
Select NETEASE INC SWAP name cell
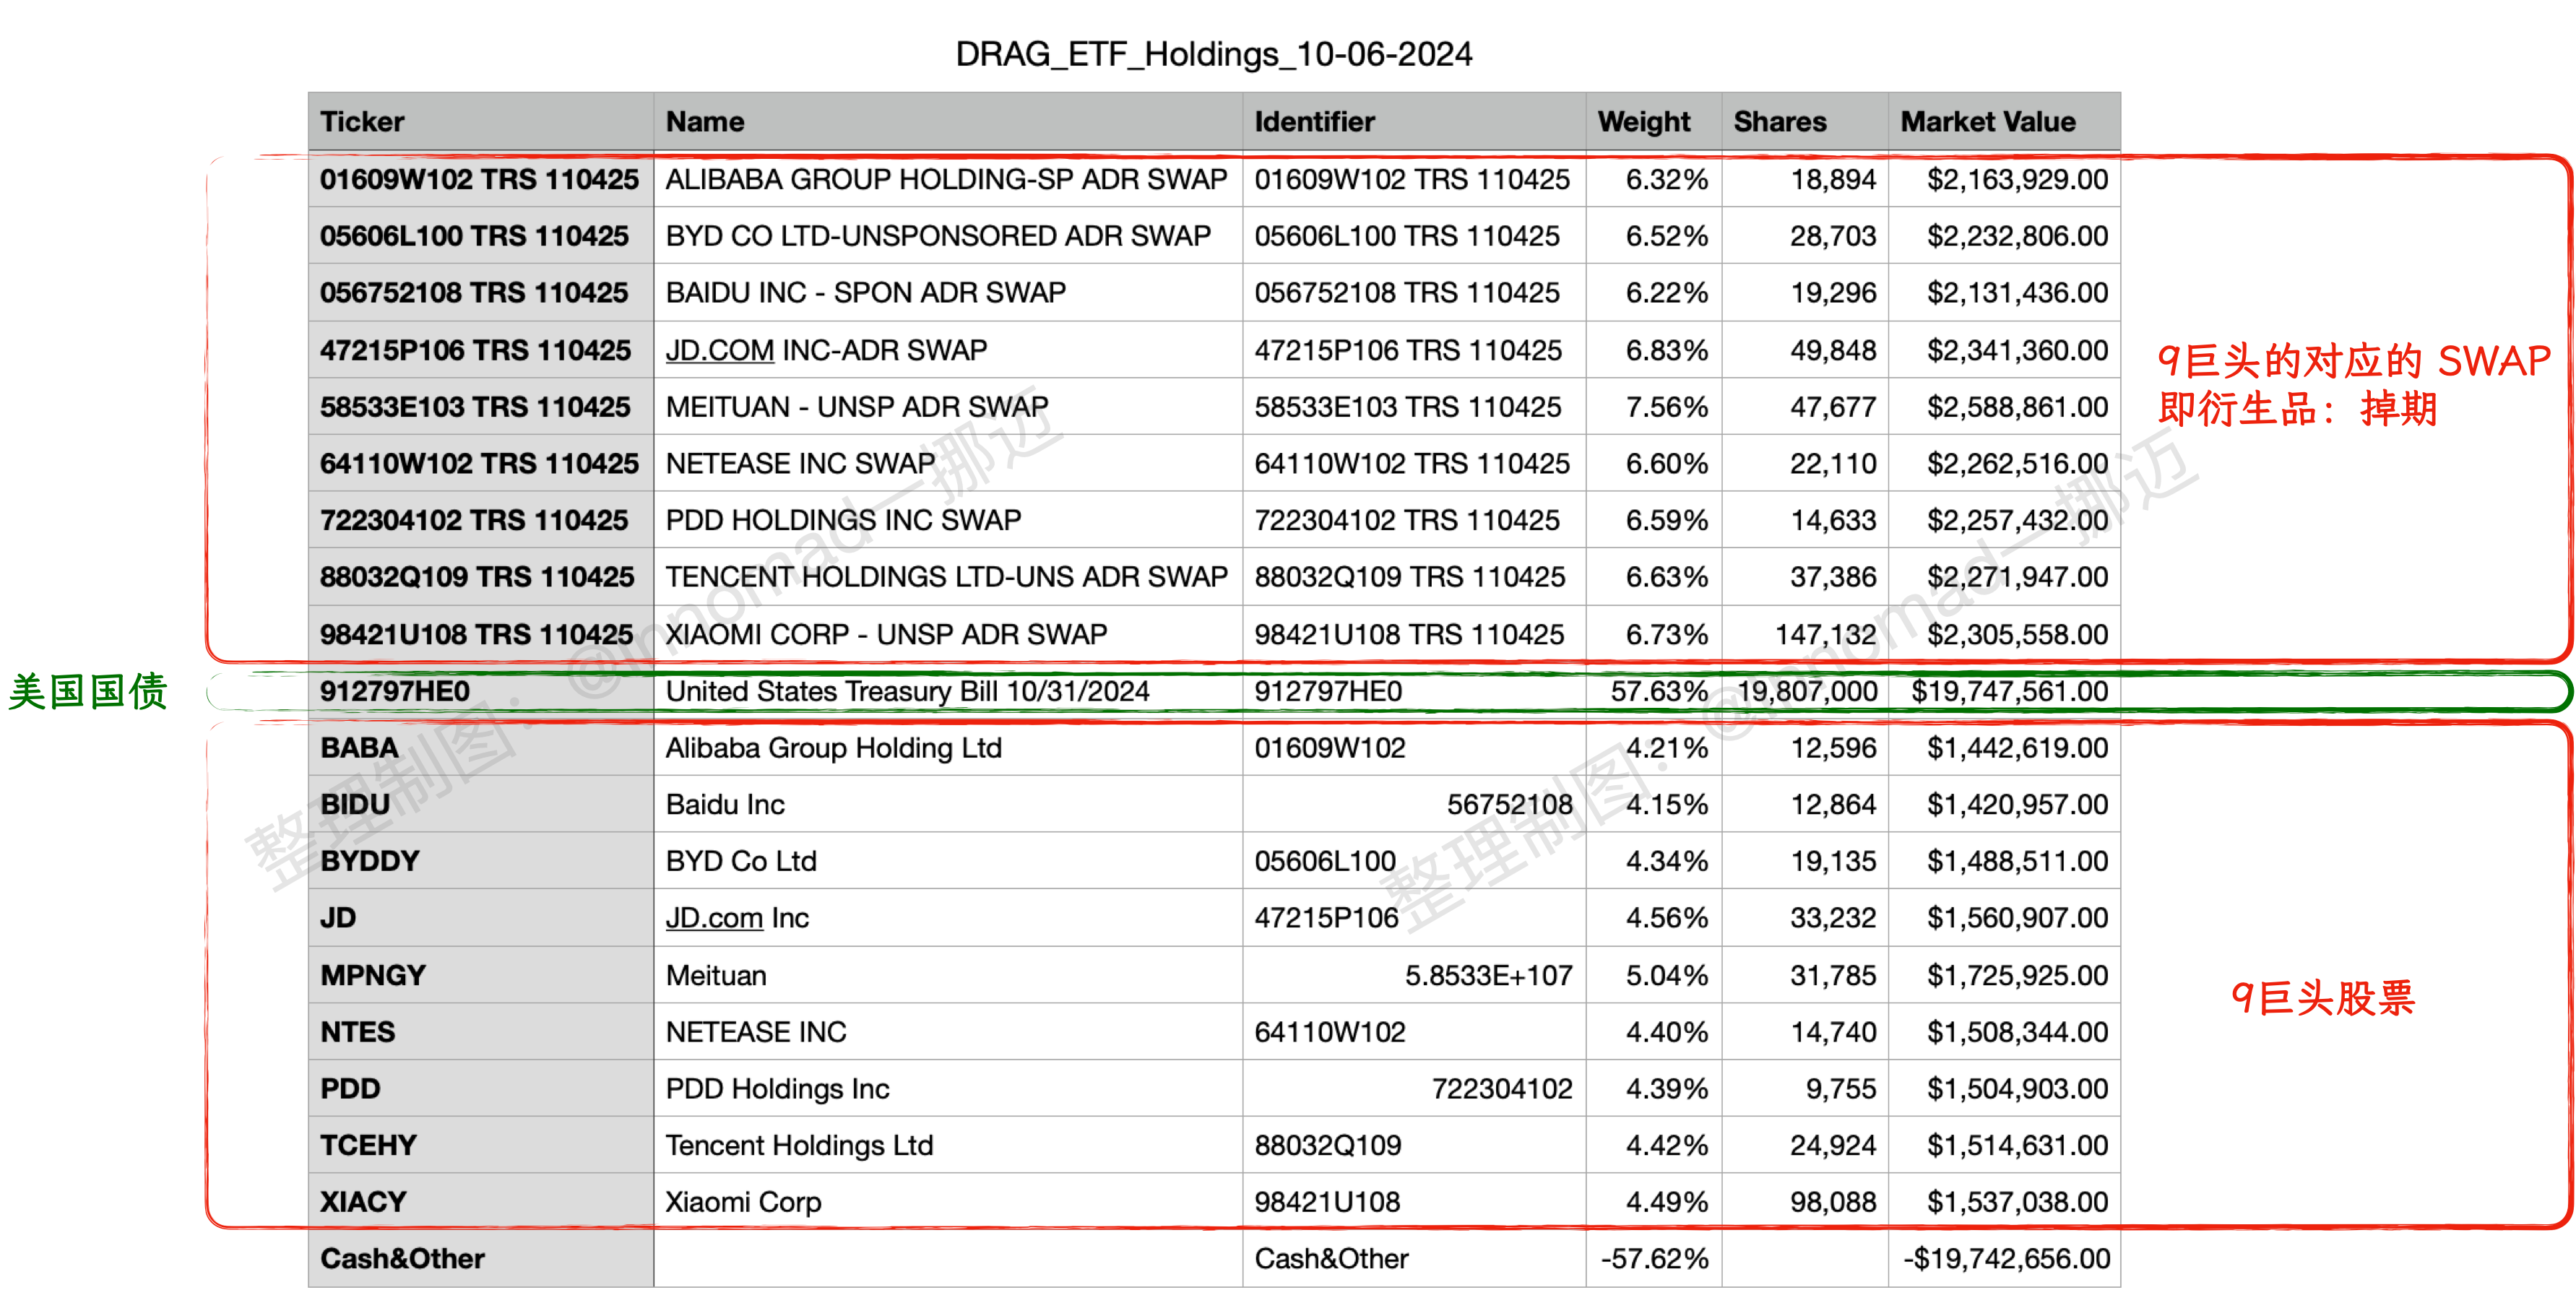948,464
